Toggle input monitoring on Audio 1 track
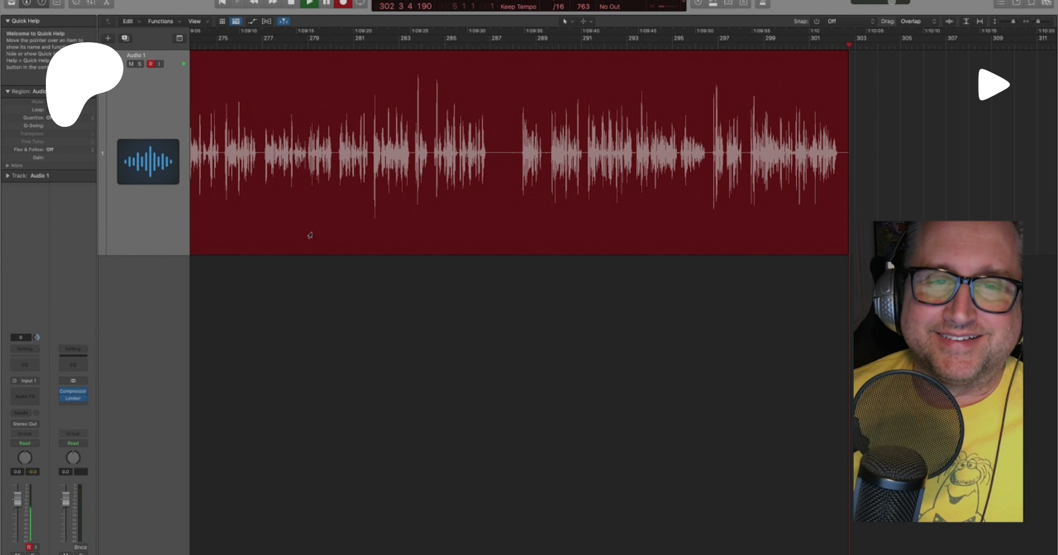 [x=159, y=64]
